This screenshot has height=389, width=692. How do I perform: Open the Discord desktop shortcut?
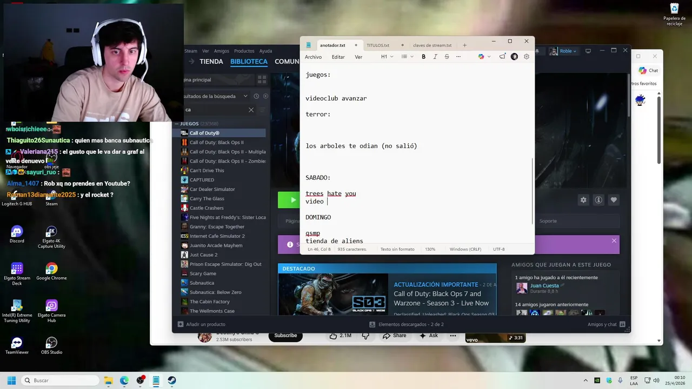click(x=17, y=234)
